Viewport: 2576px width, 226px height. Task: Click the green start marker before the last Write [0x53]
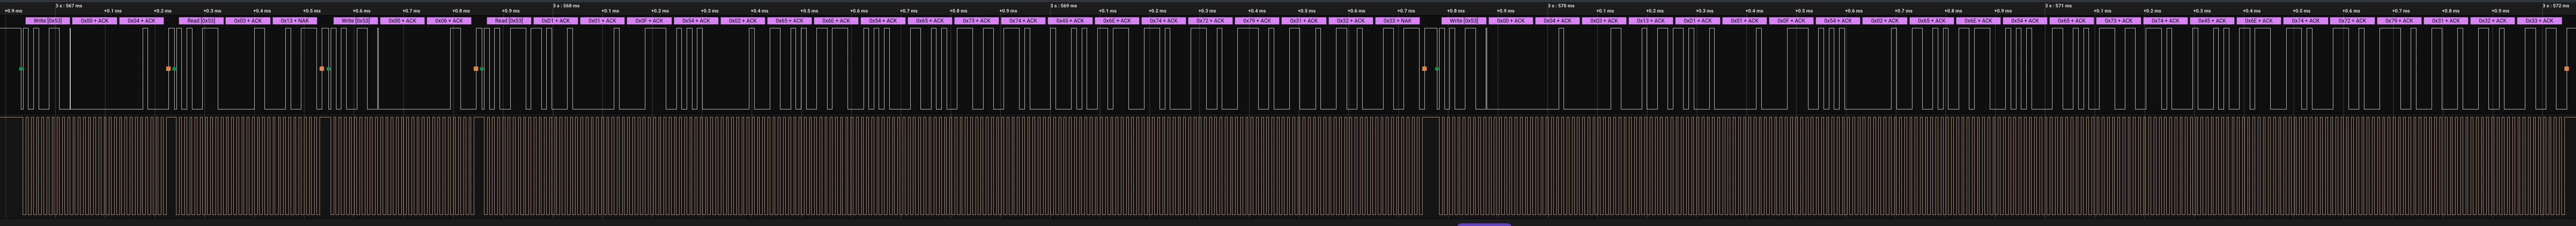point(1437,69)
